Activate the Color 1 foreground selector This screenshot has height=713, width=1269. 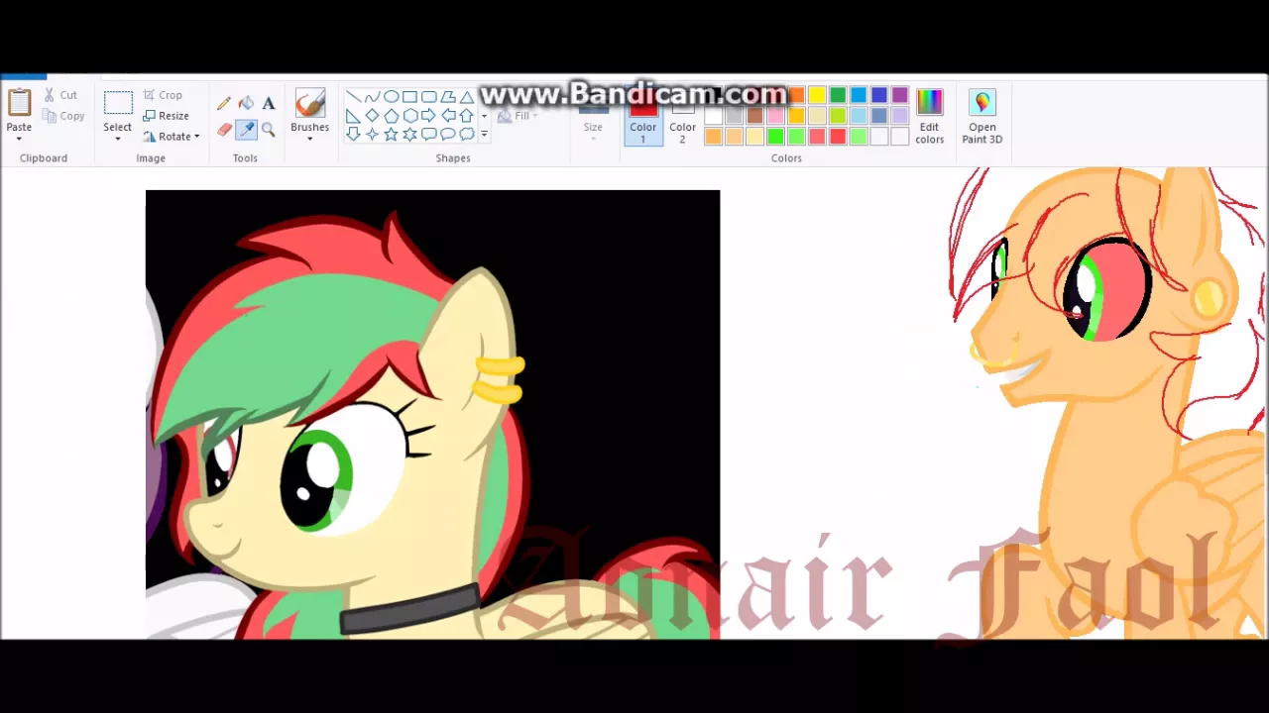pos(642,117)
